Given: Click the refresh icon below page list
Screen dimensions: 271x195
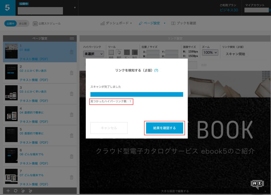Looking at the screenshot, I should tap(16, 191).
